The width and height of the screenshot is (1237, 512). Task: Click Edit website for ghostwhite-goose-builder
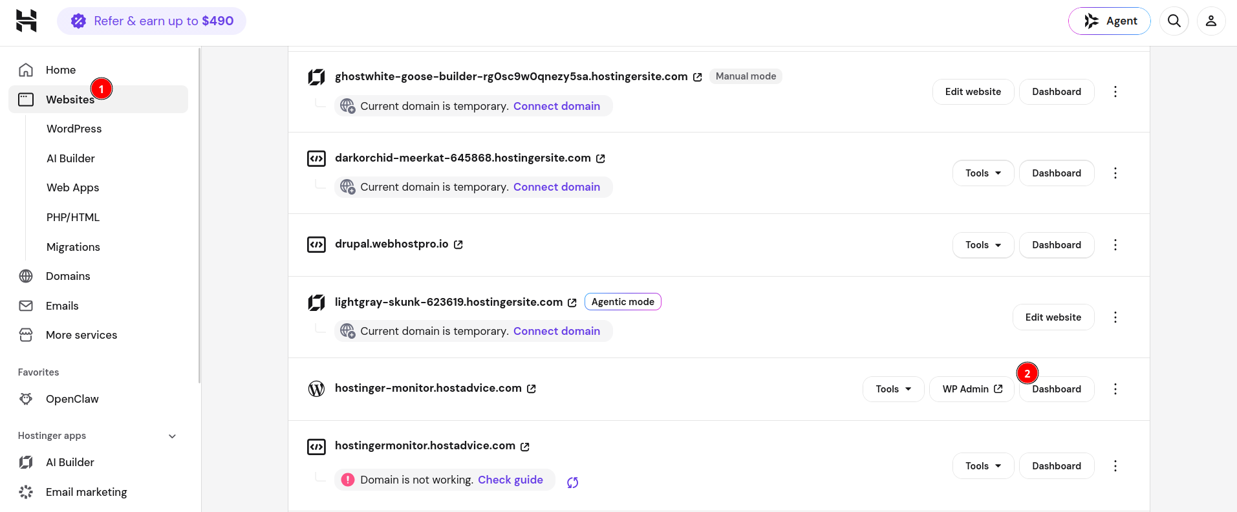tap(973, 92)
